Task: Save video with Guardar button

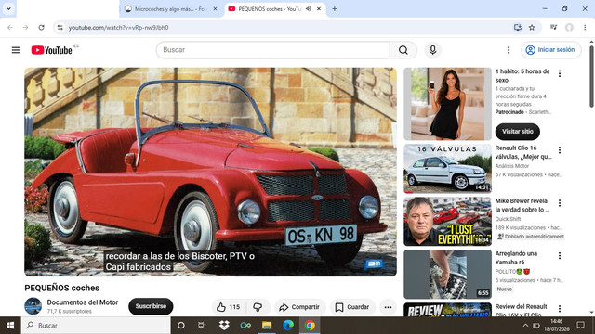Action: [x=352, y=307]
